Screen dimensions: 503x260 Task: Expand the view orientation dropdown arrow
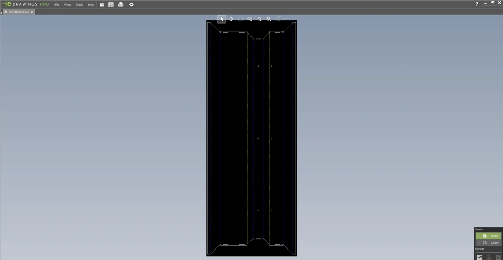click(285, 19)
